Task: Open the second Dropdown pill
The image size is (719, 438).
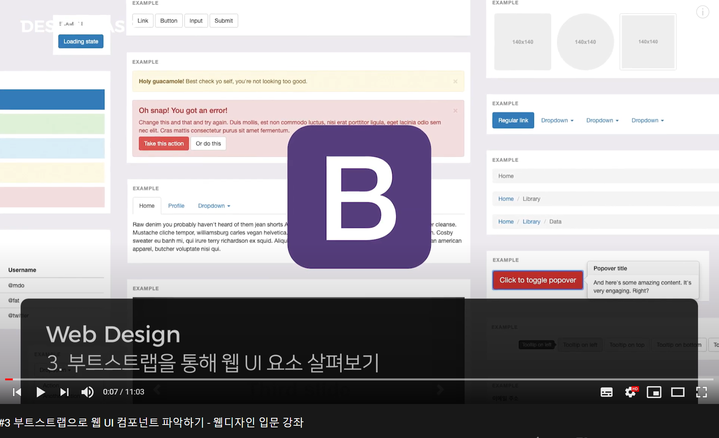Action: coord(602,120)
